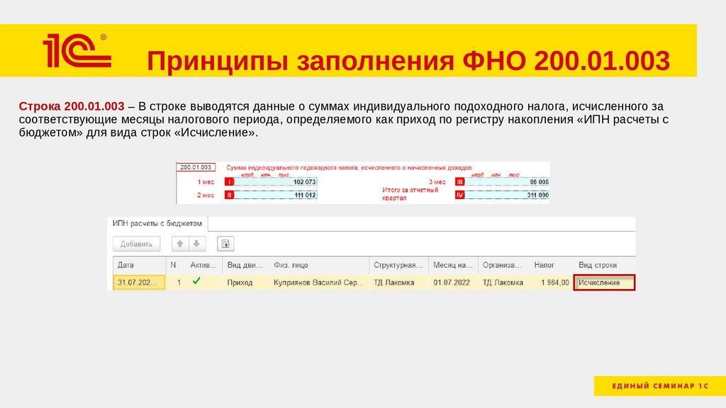This screenshot has height=408, width=726.
Task: Click the «01.07.2022» month cell
Action: click(x=453, y=282)
